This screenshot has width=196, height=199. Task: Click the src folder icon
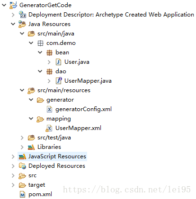coord(22,176)
